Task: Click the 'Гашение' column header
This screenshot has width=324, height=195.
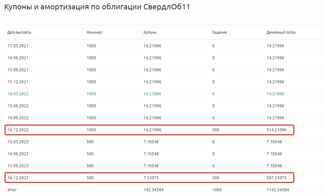Action: pos(219,33)
